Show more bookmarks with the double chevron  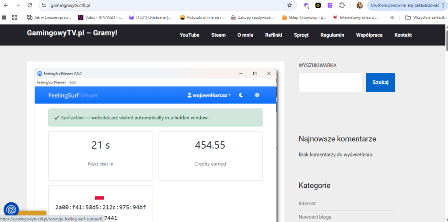coord(392,17)
